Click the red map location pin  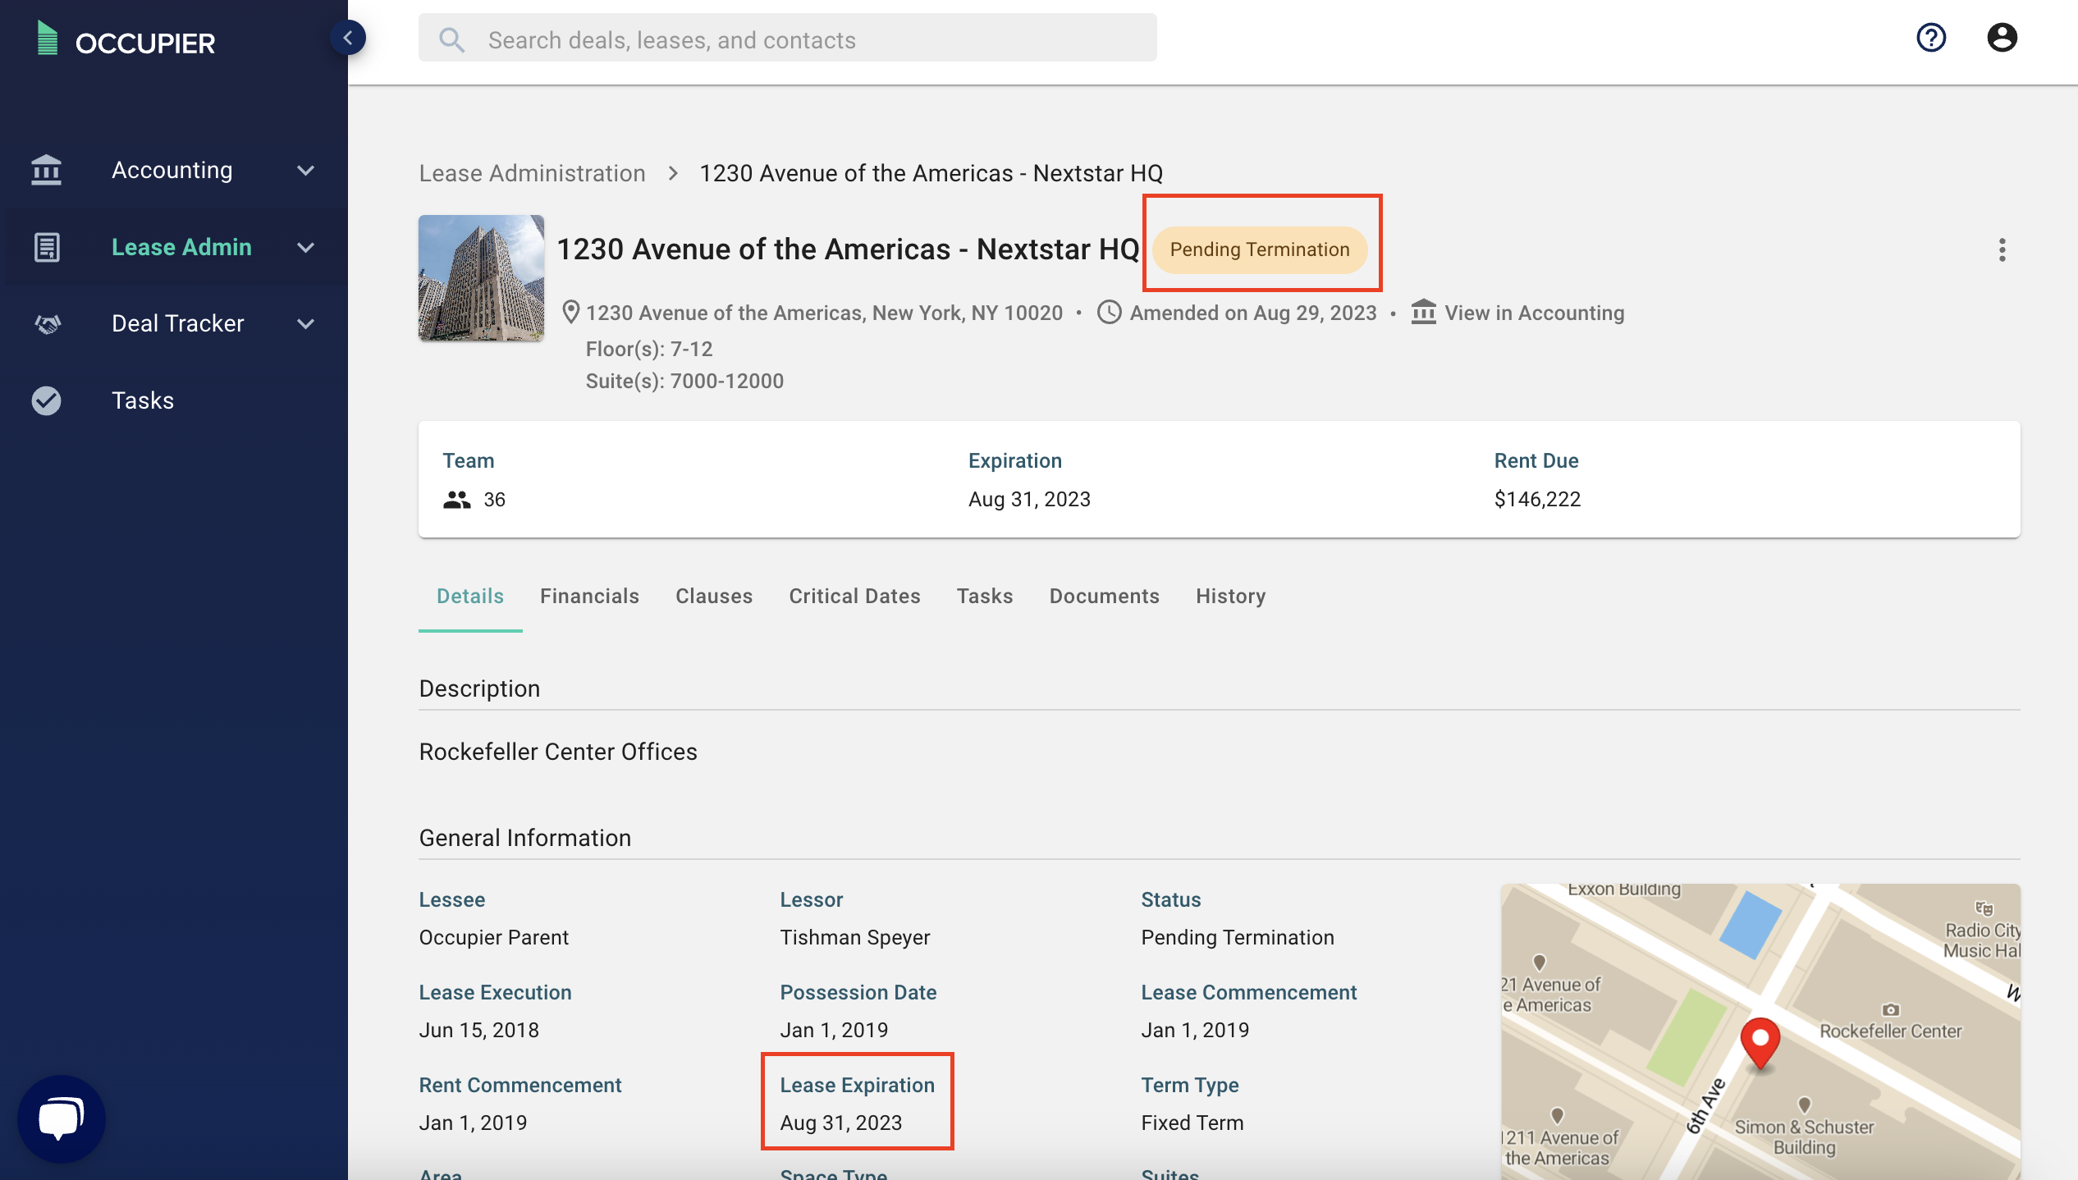pos(1760,1041)
